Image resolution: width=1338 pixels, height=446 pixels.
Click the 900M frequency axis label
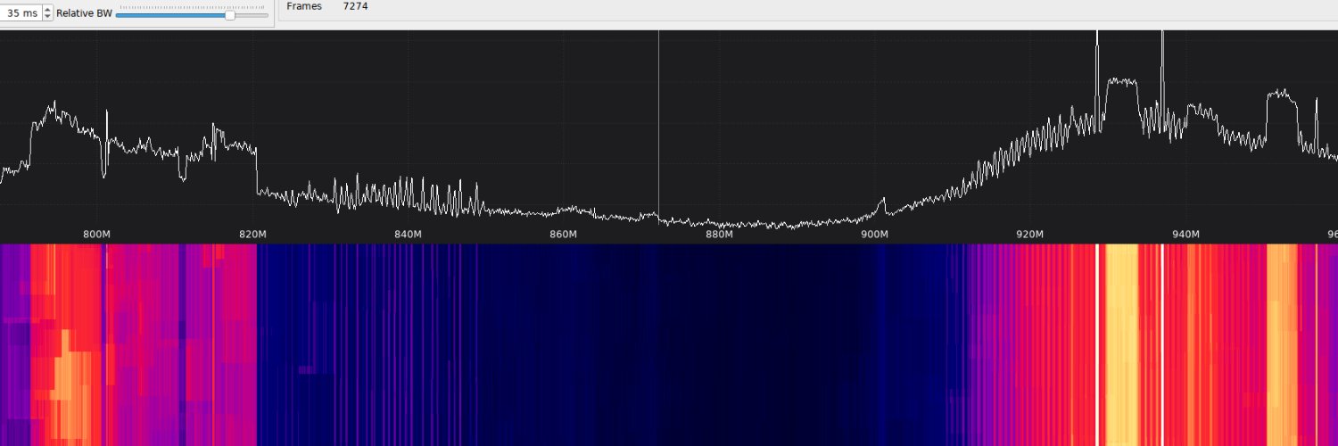(874, 235)
